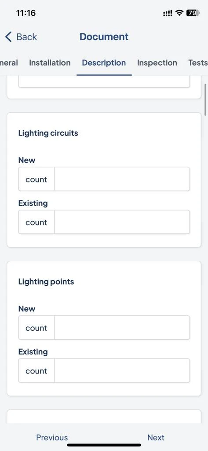The image size is (208, 451).
Task: Tap the cellular signal icon
Action: pos(168,13)
